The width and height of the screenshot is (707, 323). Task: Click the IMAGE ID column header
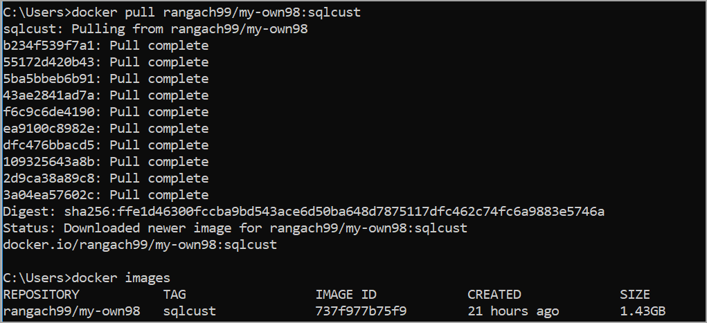point(346,295)
